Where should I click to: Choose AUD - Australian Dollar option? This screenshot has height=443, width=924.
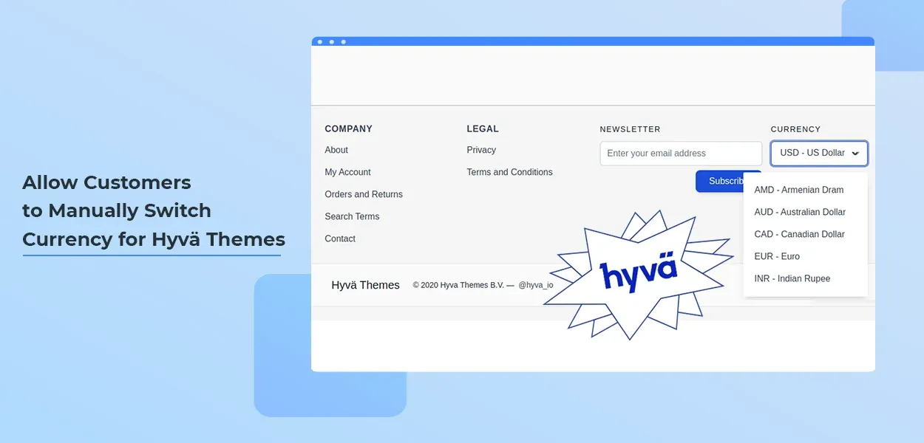pos(799,212)
